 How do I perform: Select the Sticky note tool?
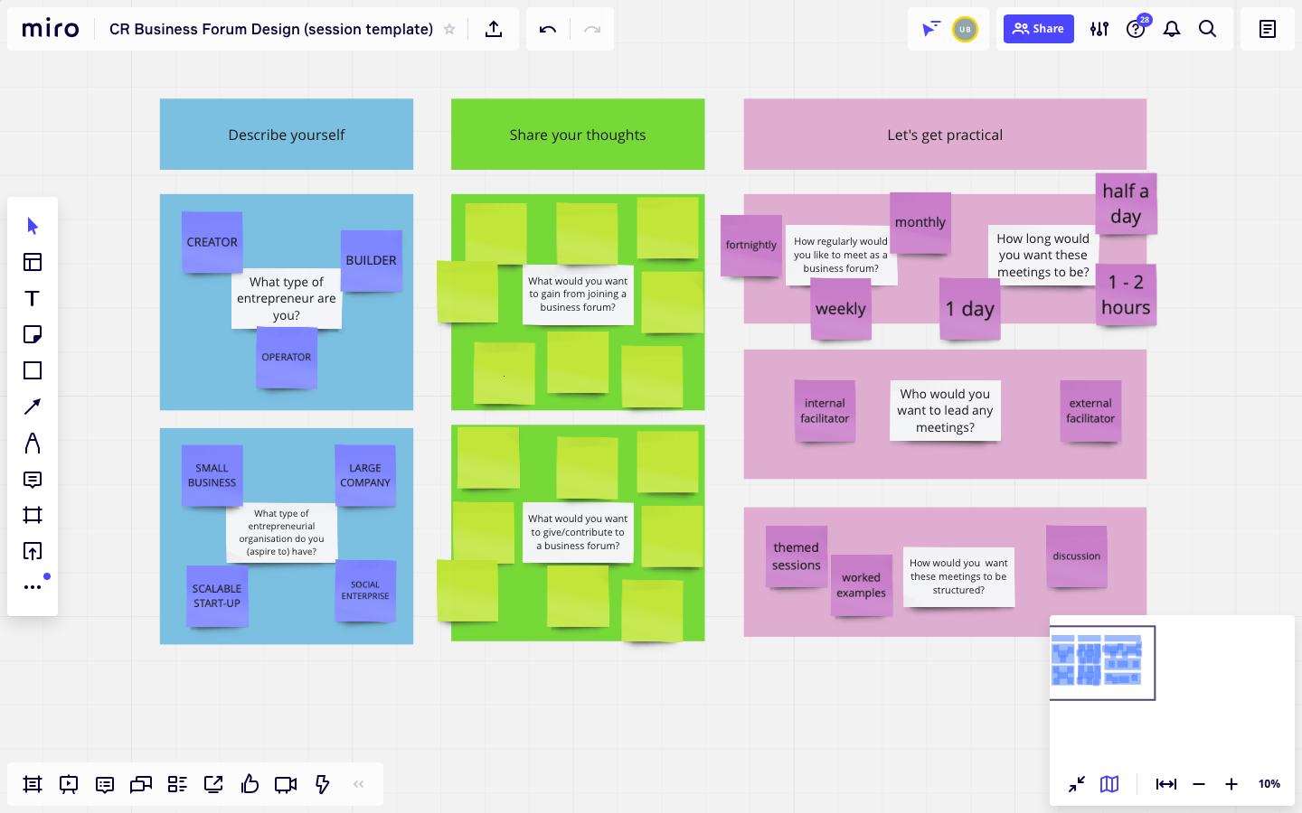click(33, 334)
